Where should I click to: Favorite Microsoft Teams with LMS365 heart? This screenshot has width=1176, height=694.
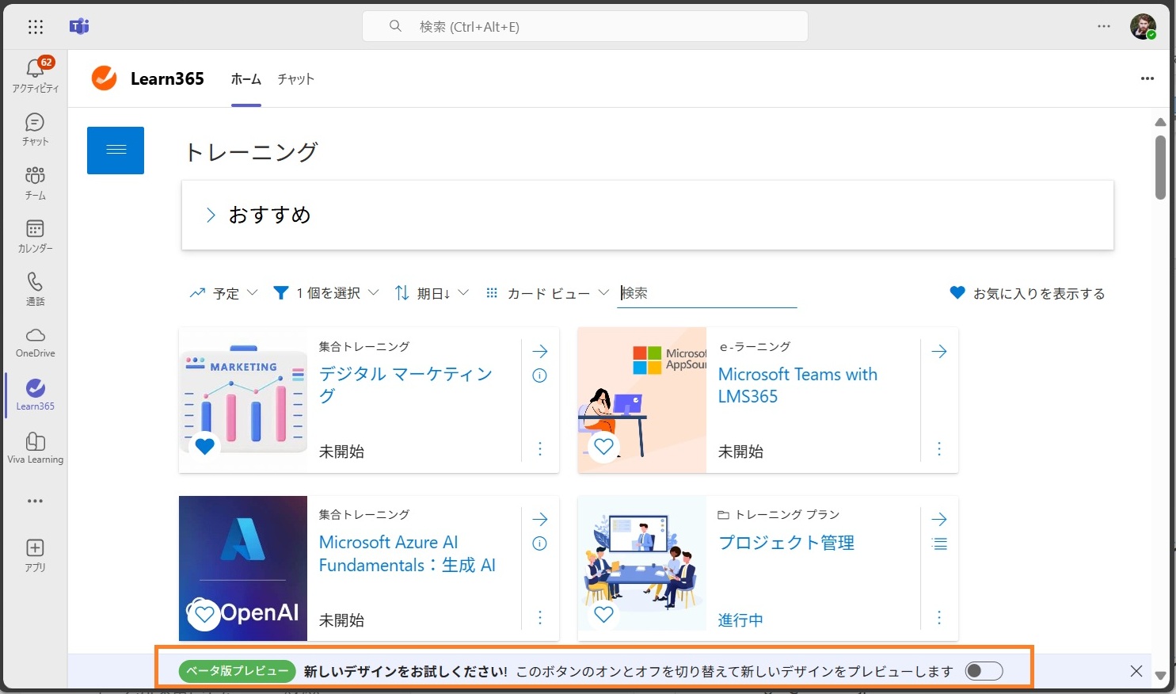click(x=603, y=446)
